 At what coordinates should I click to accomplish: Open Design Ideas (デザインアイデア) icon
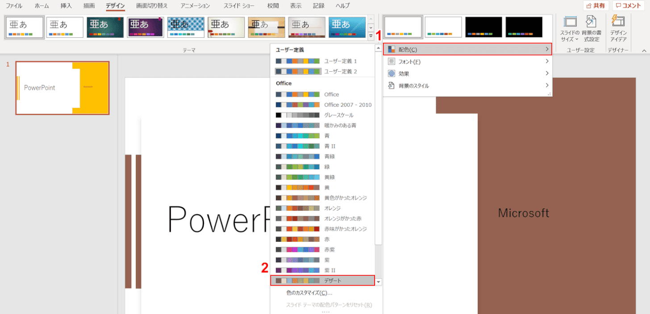coord(618,22)
